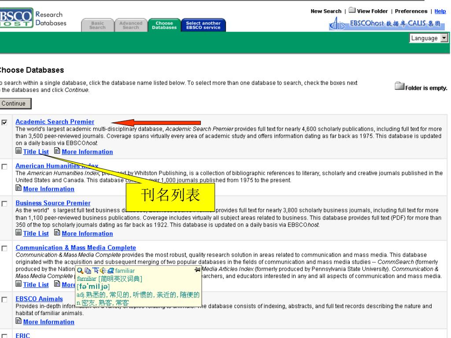Viewport: 451px width, 338px height.
Task: Click Title List icon under Communication & Mass Media
Action: (x=18, y=284)
